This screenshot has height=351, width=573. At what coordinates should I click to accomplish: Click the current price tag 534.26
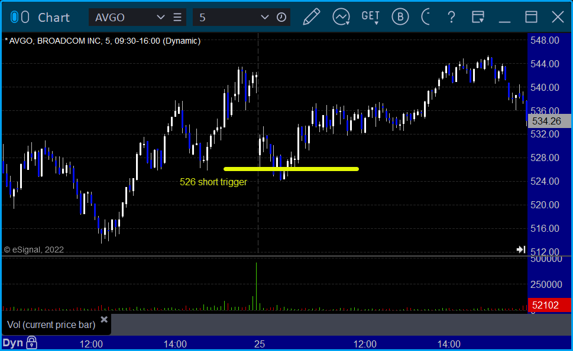[x=549, y=121]
